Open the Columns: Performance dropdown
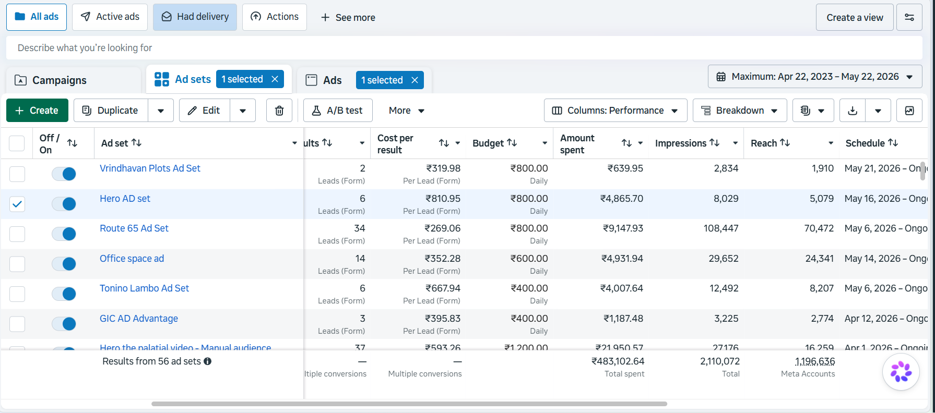The image size is (935, 413). coord(616,111)
